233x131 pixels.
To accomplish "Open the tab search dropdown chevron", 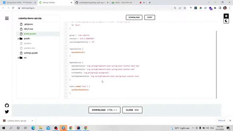I will pyautogui.click(x=209, y=3).
